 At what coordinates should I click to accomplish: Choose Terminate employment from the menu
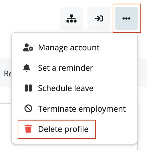click(x=74, y=108)
